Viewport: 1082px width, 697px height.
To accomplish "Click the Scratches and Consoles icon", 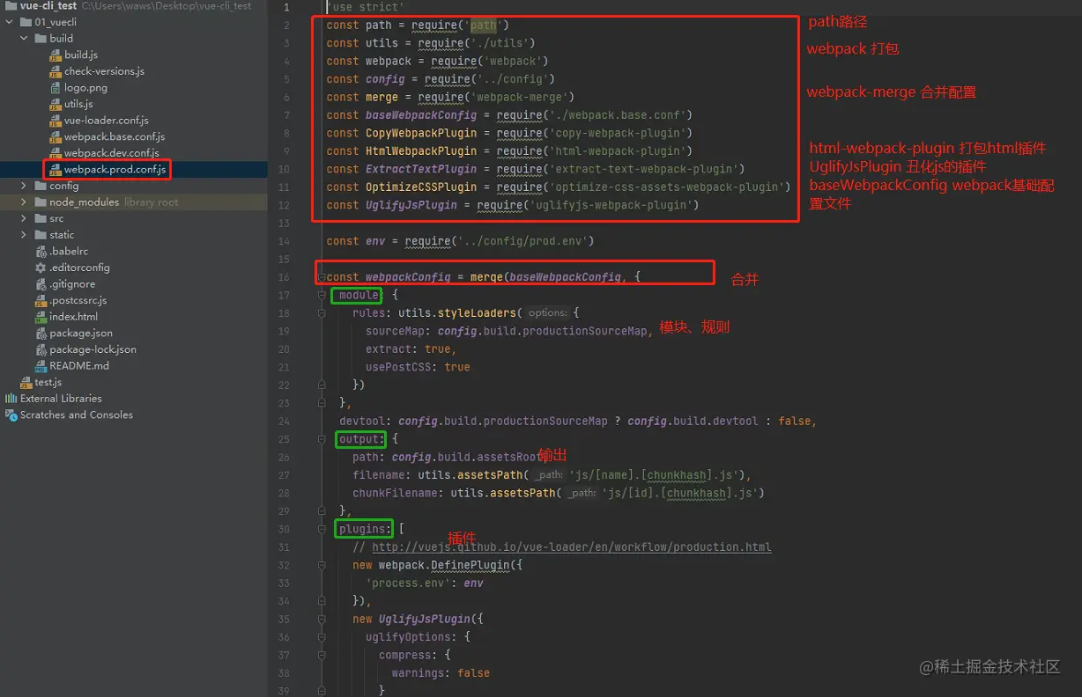I will 11,415.
